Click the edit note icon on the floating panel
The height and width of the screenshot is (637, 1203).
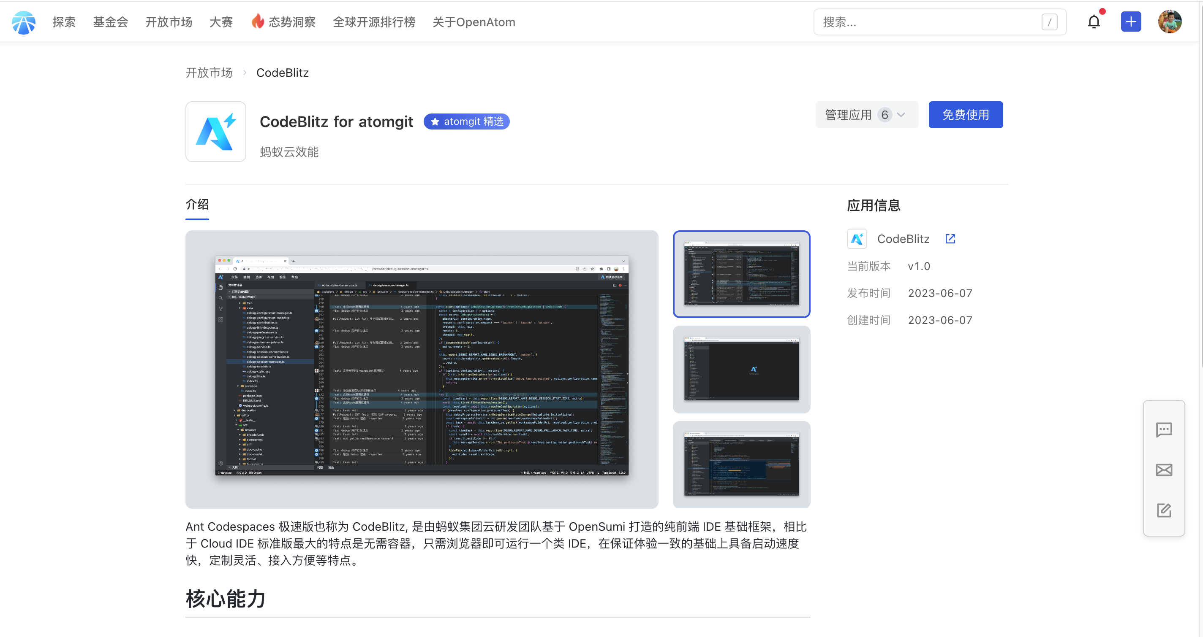coord(1164,510)
